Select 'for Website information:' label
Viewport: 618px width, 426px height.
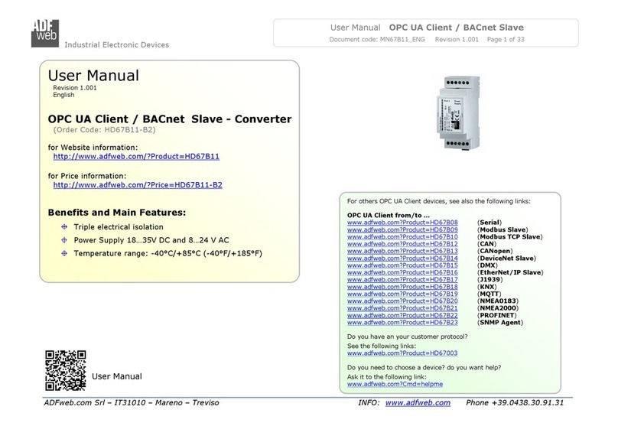(x=93, y=148)
